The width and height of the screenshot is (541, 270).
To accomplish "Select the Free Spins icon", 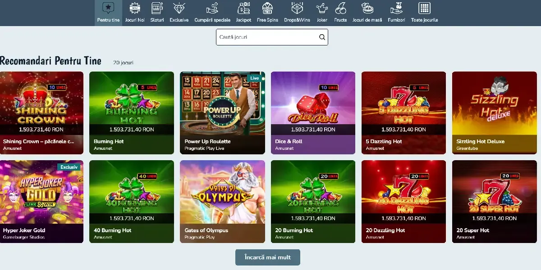I will tap(267, 8).
